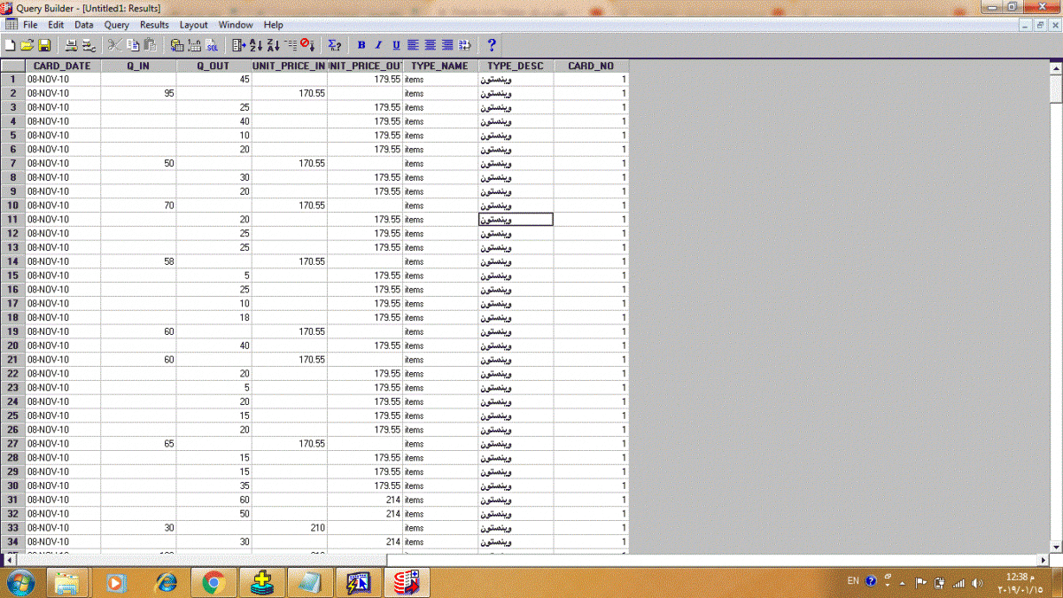Open Google Chrome from the taskbar
This screenshot has width=1063, height=598.
click(x=213, y=582)
